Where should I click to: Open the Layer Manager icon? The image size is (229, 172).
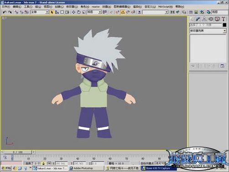pyautogui.click(x=184, y=12)
